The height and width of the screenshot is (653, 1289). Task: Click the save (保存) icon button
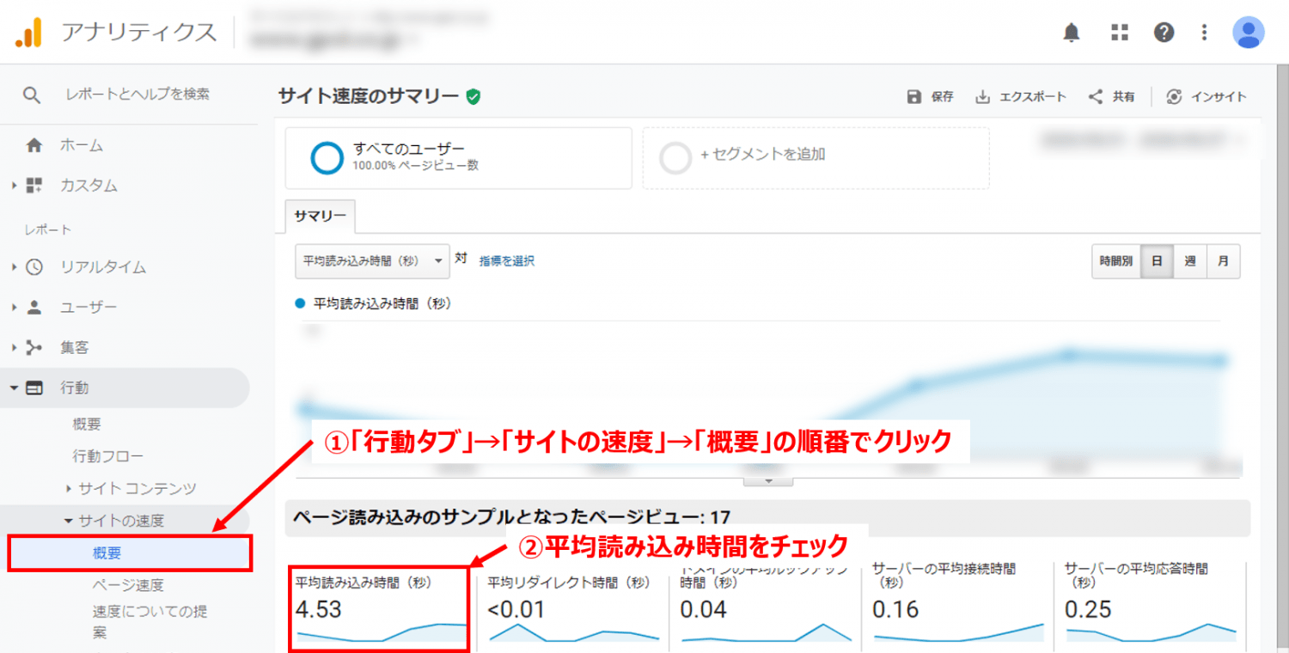coord(914,97)
